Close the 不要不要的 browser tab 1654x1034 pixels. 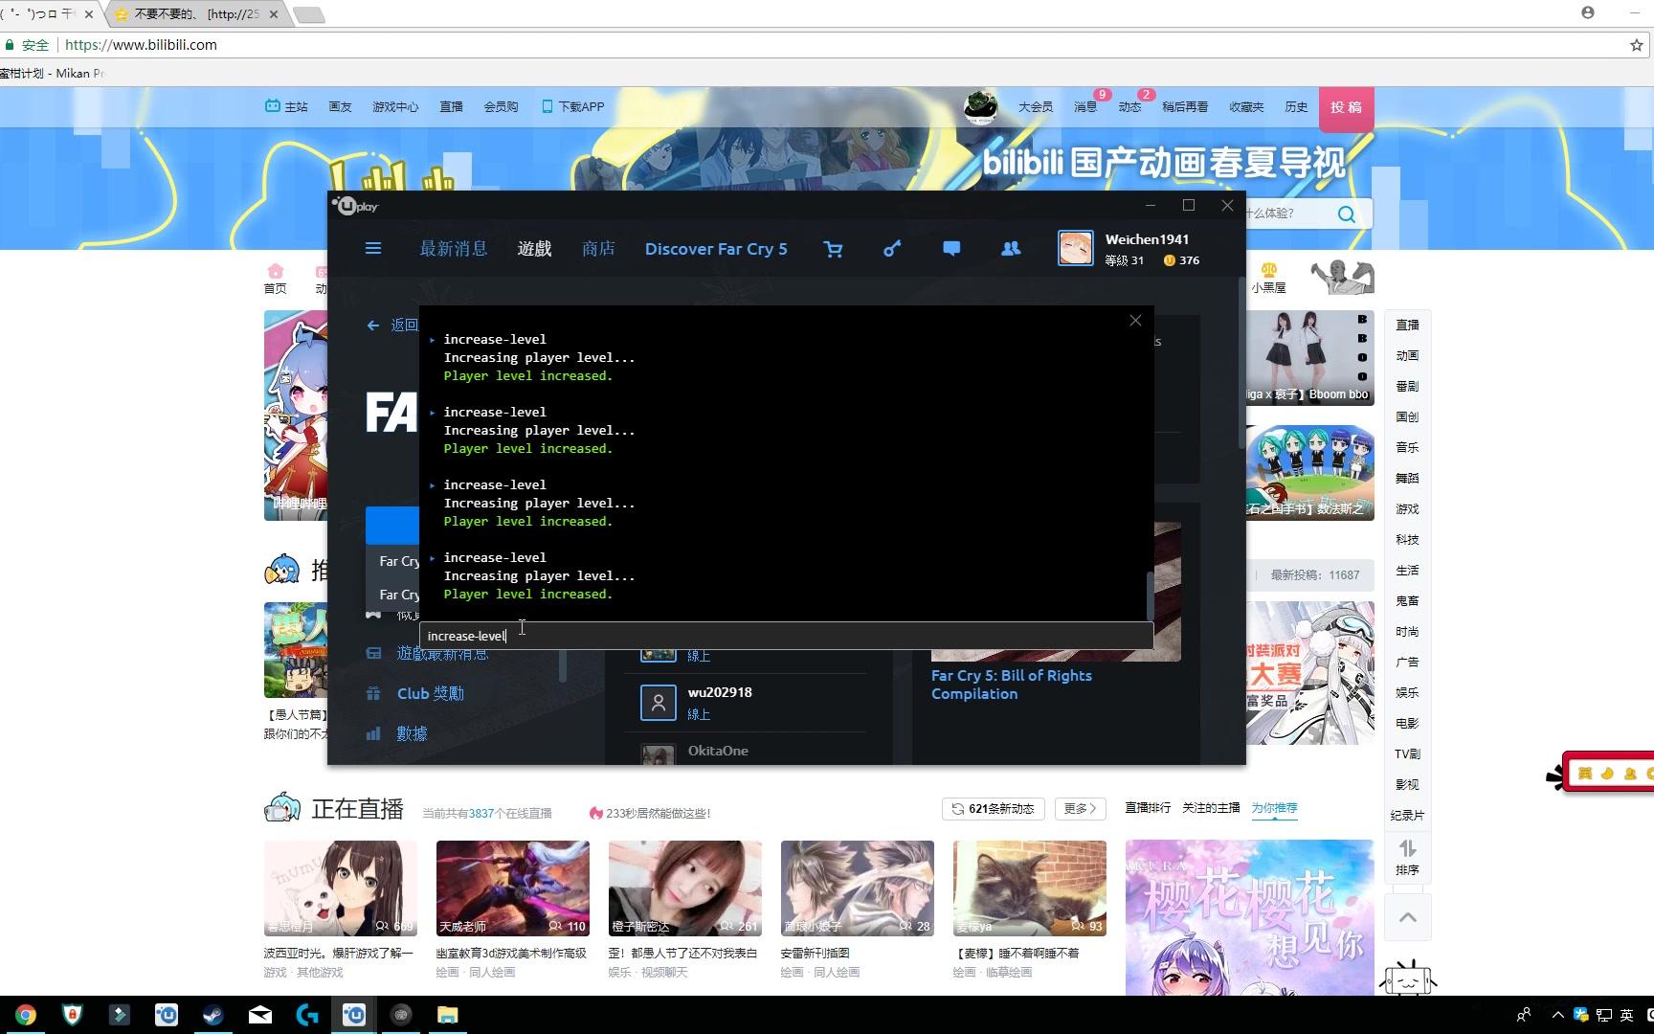point(274,14)
